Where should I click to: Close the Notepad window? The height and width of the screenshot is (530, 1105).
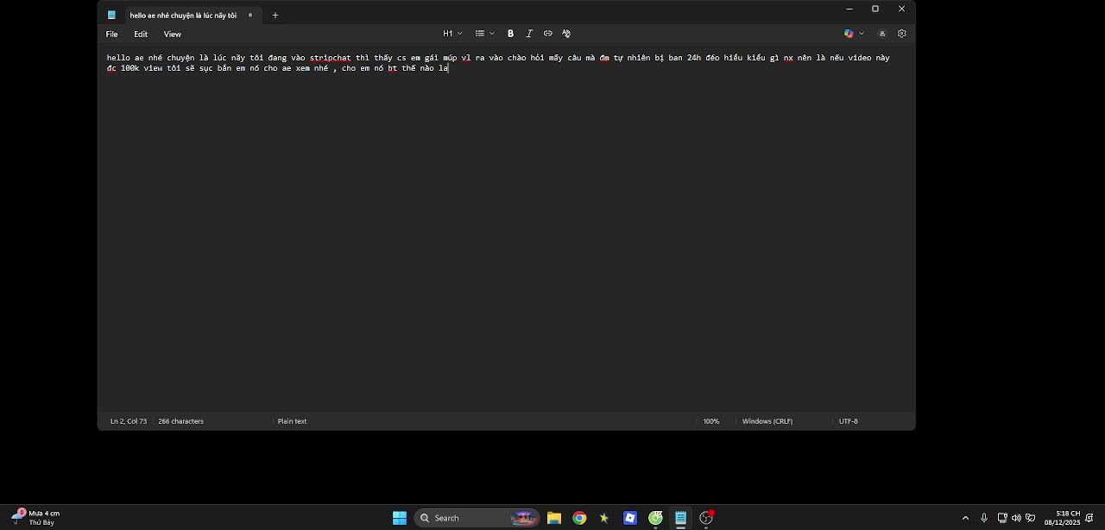pyautogui.click(x=902, y=9)
